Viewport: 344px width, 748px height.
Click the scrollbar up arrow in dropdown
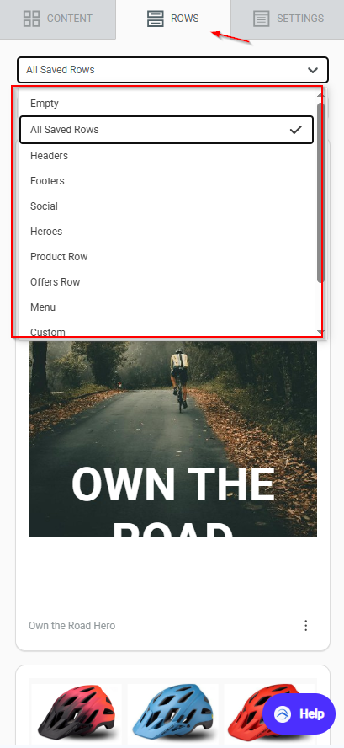(320, 95)
